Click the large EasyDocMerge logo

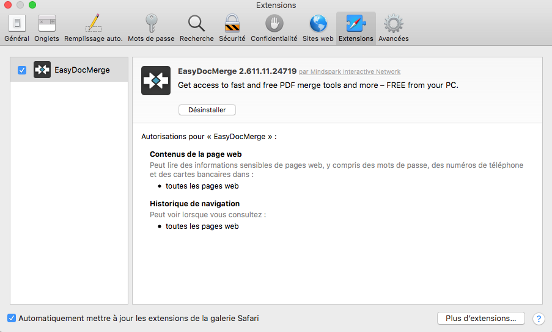point(156,81)
